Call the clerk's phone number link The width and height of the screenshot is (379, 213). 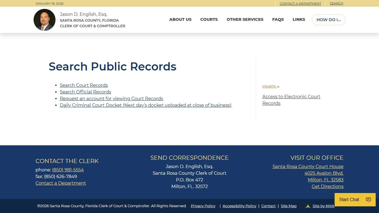tap(68, 170)
